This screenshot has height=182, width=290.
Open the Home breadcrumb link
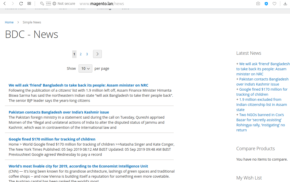[x=9, y=22]
